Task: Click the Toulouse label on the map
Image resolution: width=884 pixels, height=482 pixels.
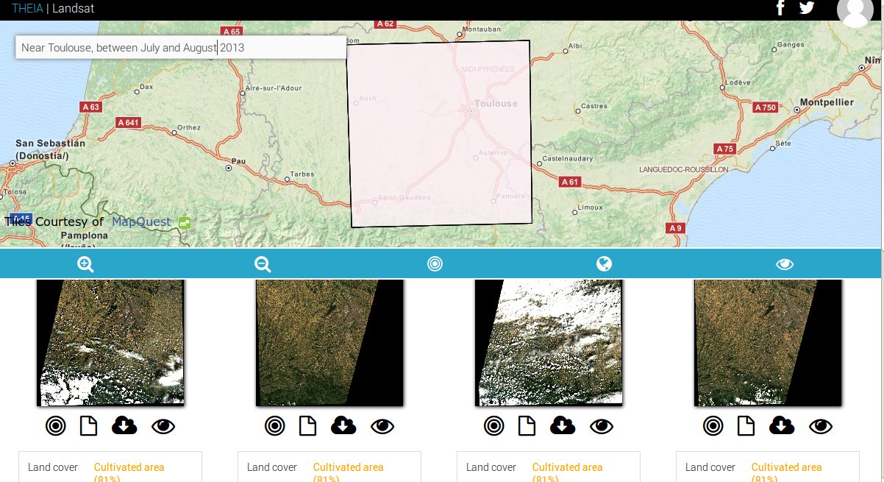Action: 496,104
